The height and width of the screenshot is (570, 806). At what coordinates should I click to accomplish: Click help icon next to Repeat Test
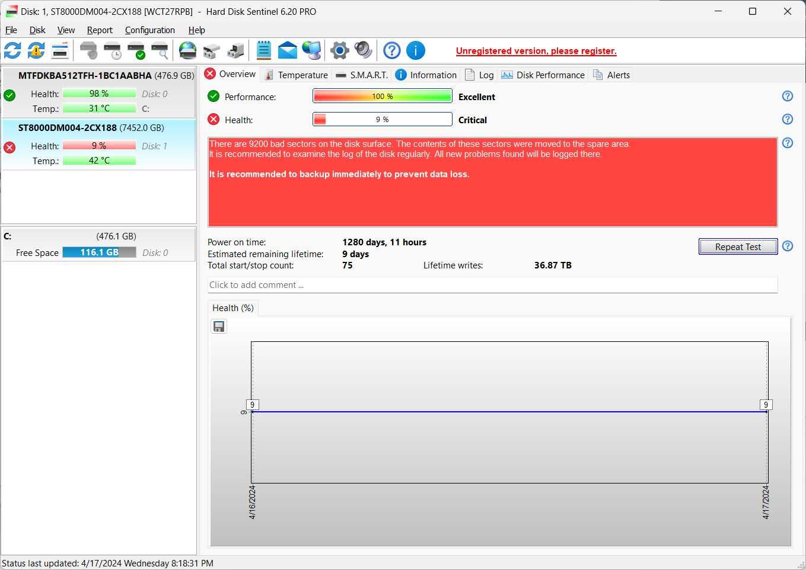(x=788, y=246)
